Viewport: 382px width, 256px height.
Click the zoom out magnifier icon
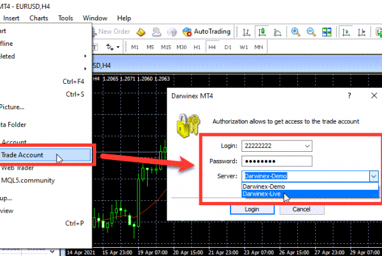(x=311, y=32)
